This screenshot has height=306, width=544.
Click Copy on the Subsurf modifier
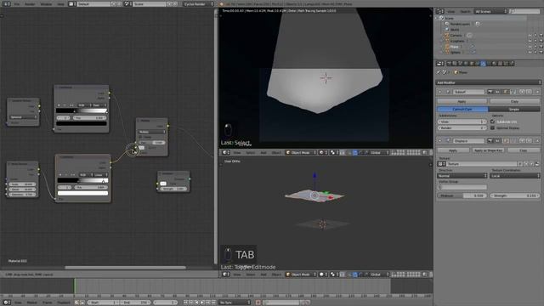(514, 101)
